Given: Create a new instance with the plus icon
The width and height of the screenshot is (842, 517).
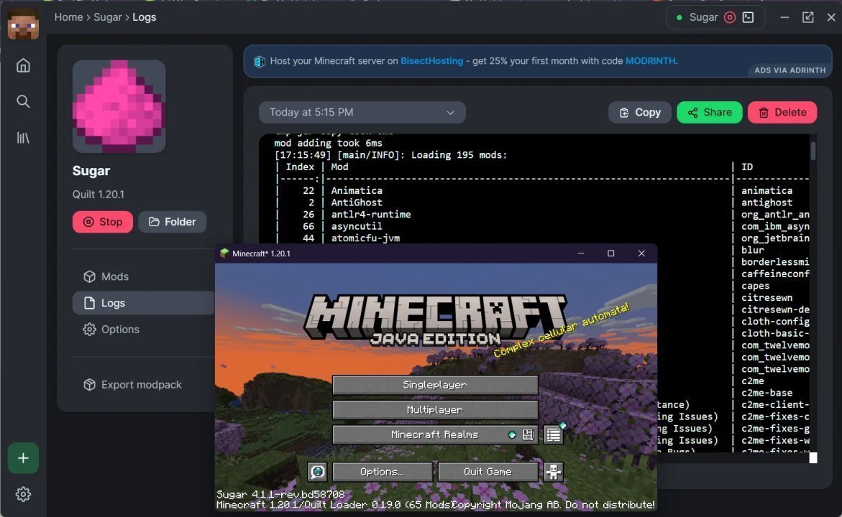Looking at the screenshot, I should (23, 458).
